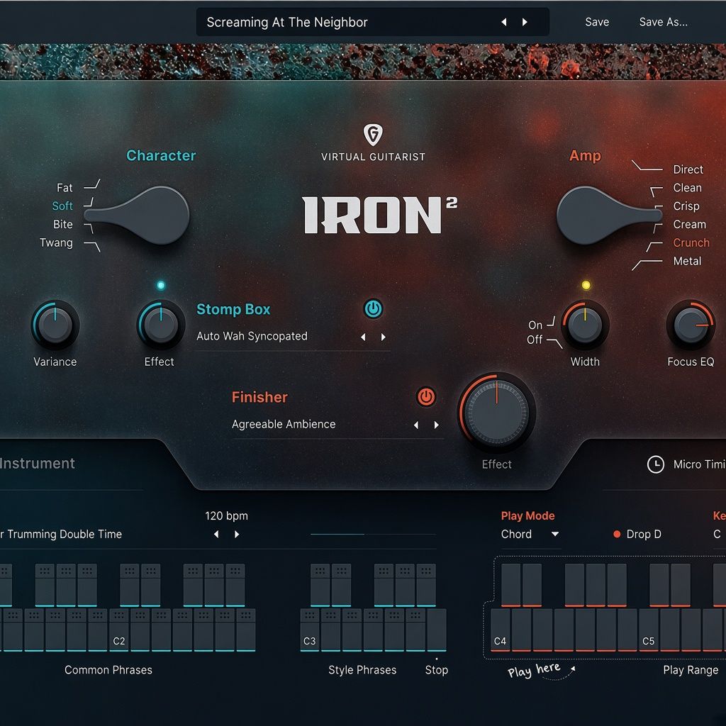Toggle Stomp Box power button
This screenshot has height=726, width=726.
click(373, 309)
